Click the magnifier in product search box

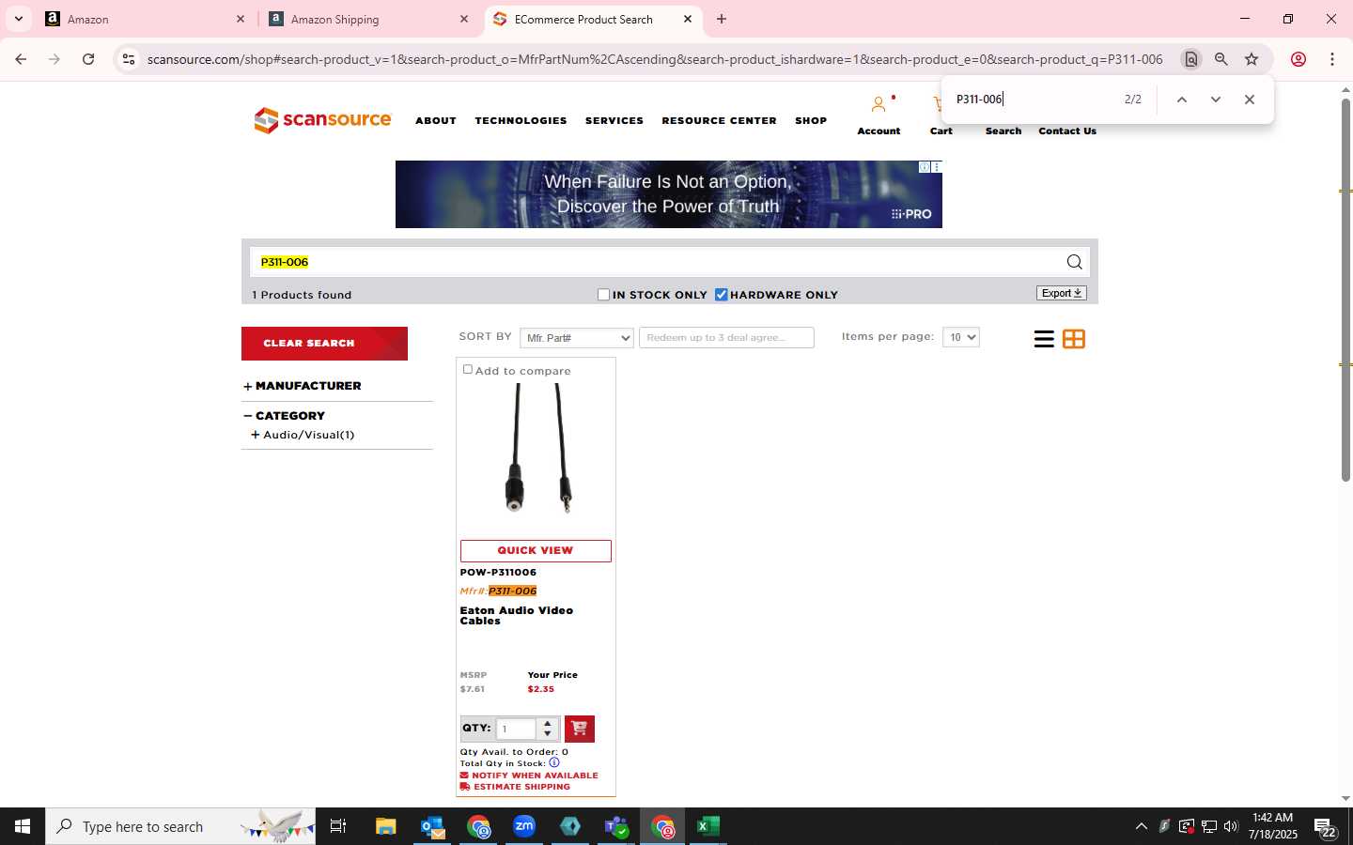click(x=1074, y=262)
